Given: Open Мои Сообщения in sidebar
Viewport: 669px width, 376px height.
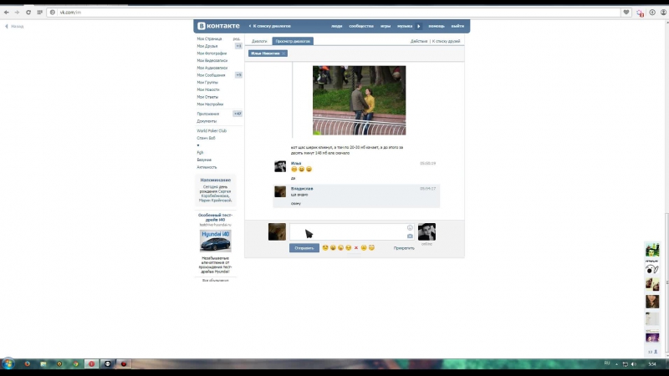Looking at the screenshot, I should 211,75.
